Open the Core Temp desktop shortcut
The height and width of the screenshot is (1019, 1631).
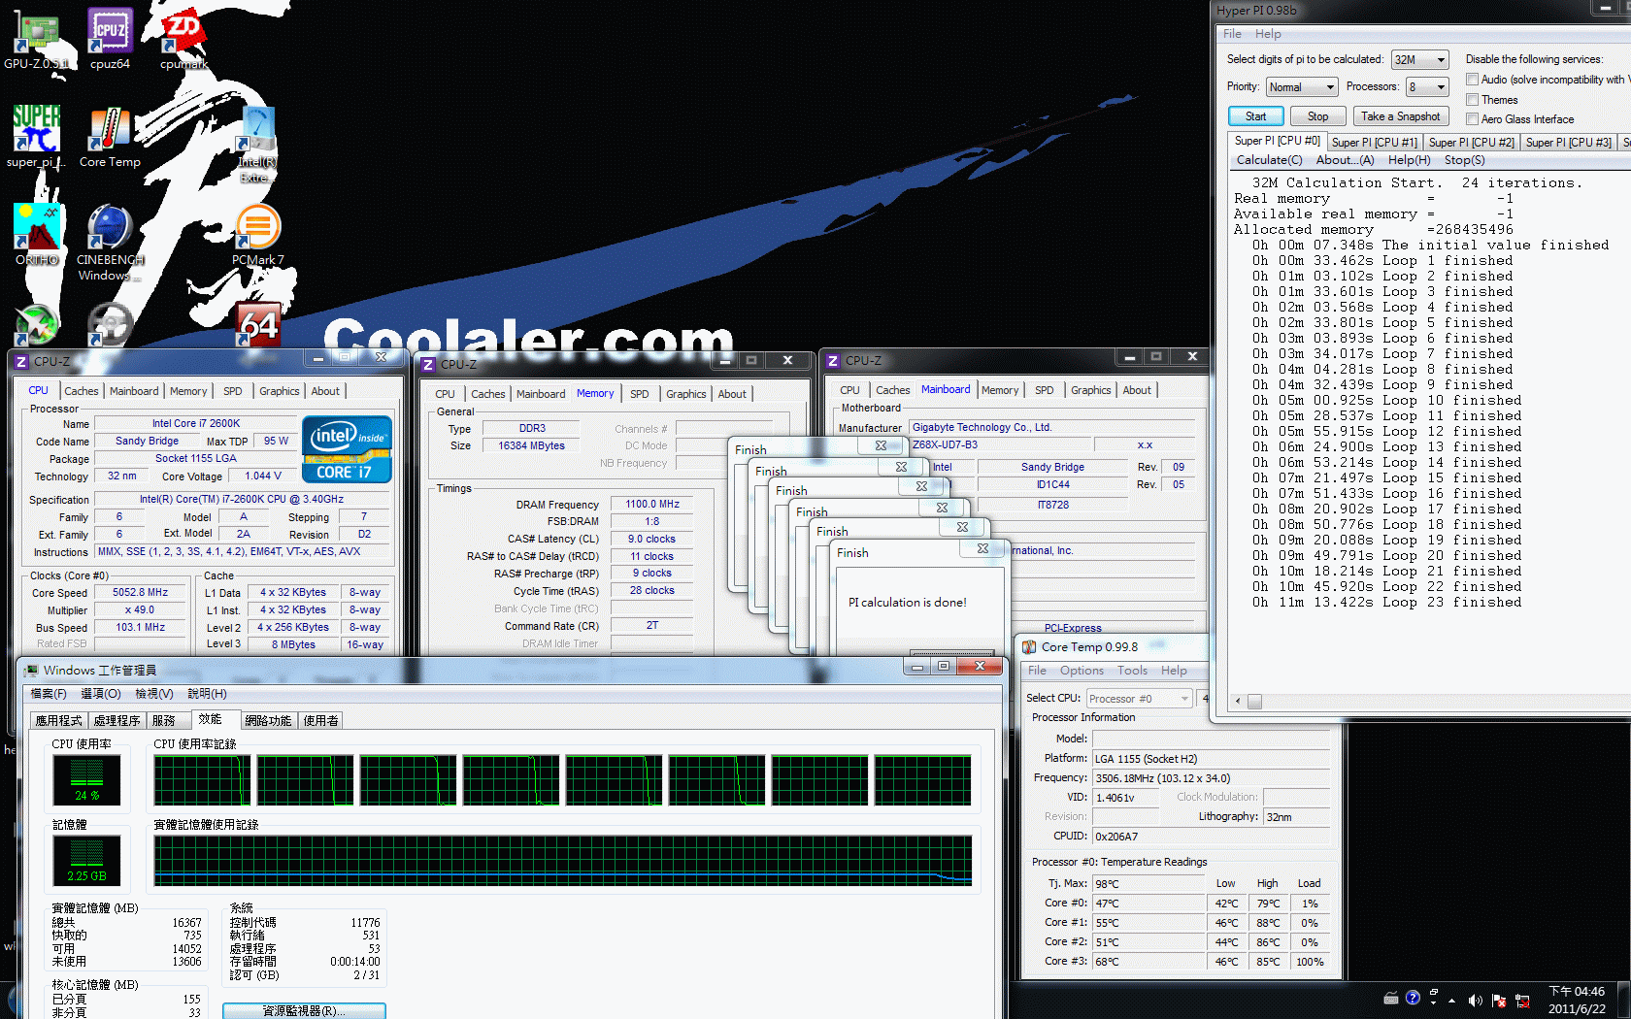tap(110, 137)
